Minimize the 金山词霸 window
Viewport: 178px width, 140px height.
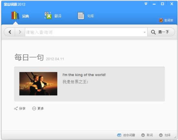tap(154, 4)
